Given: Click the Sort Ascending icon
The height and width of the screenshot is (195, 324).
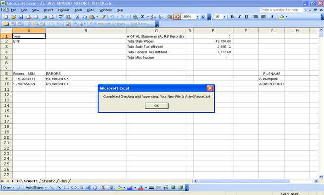Looking at the screenshot, I should [x=153, y=17].
